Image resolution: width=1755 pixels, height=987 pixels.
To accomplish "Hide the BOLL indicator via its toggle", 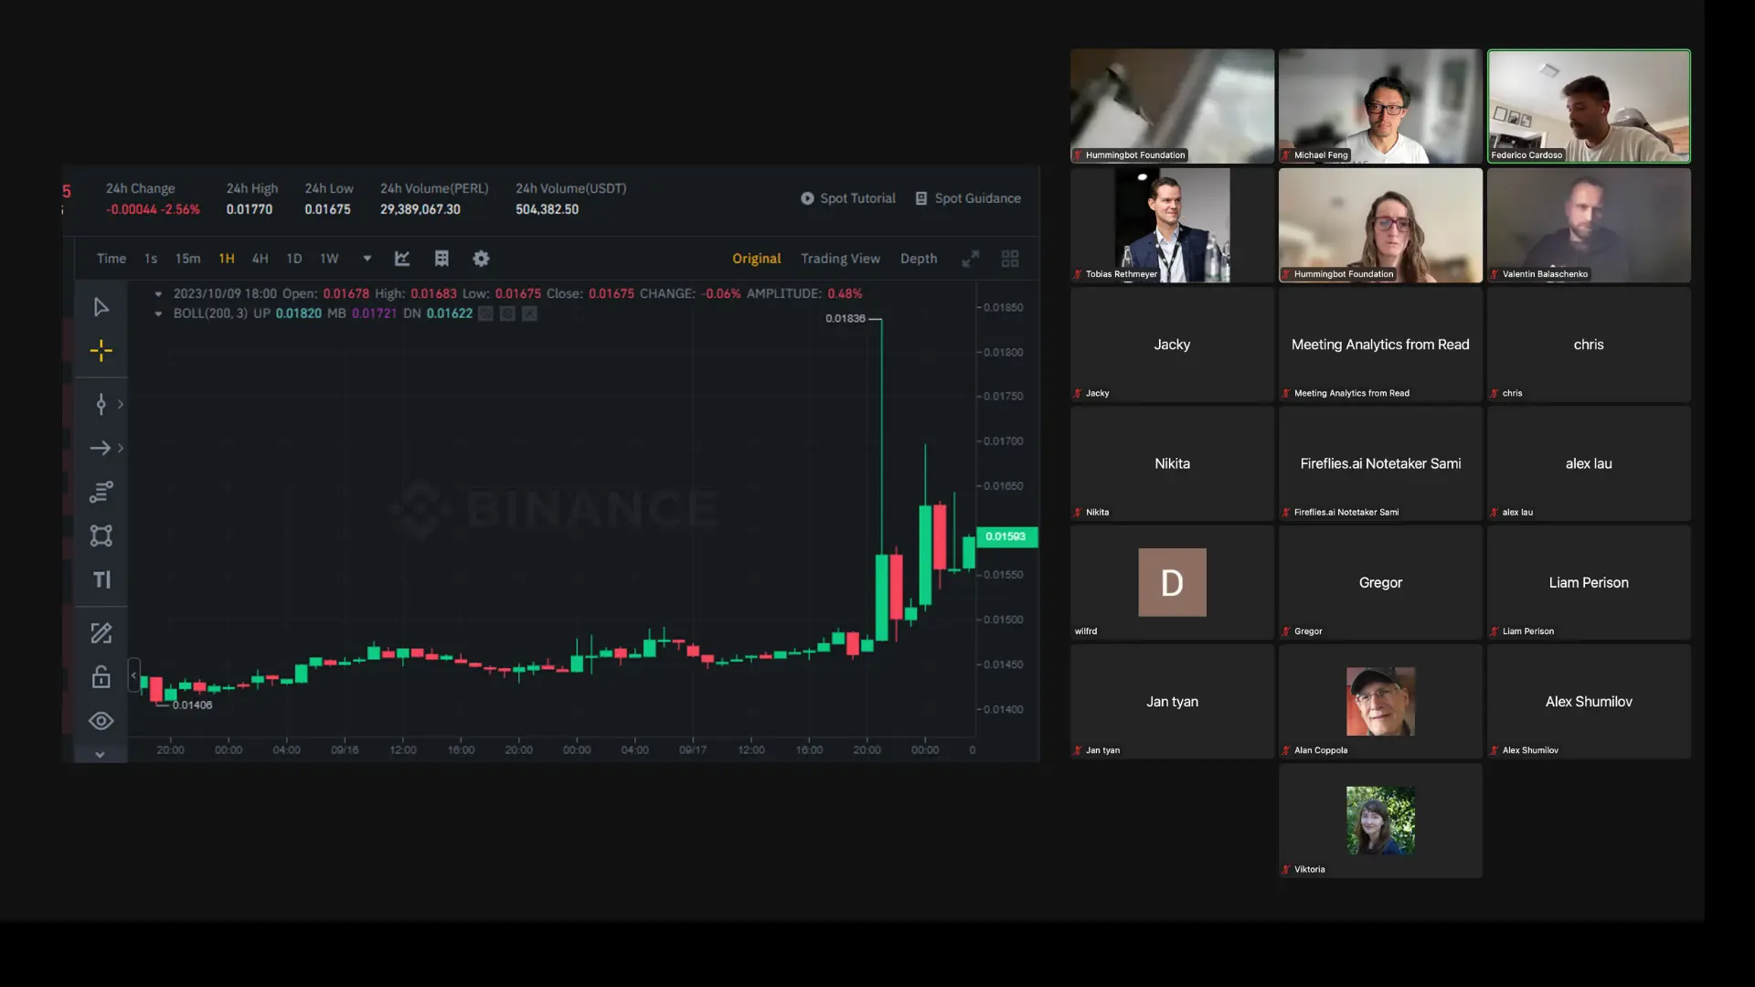I will [x=484, y=313].
